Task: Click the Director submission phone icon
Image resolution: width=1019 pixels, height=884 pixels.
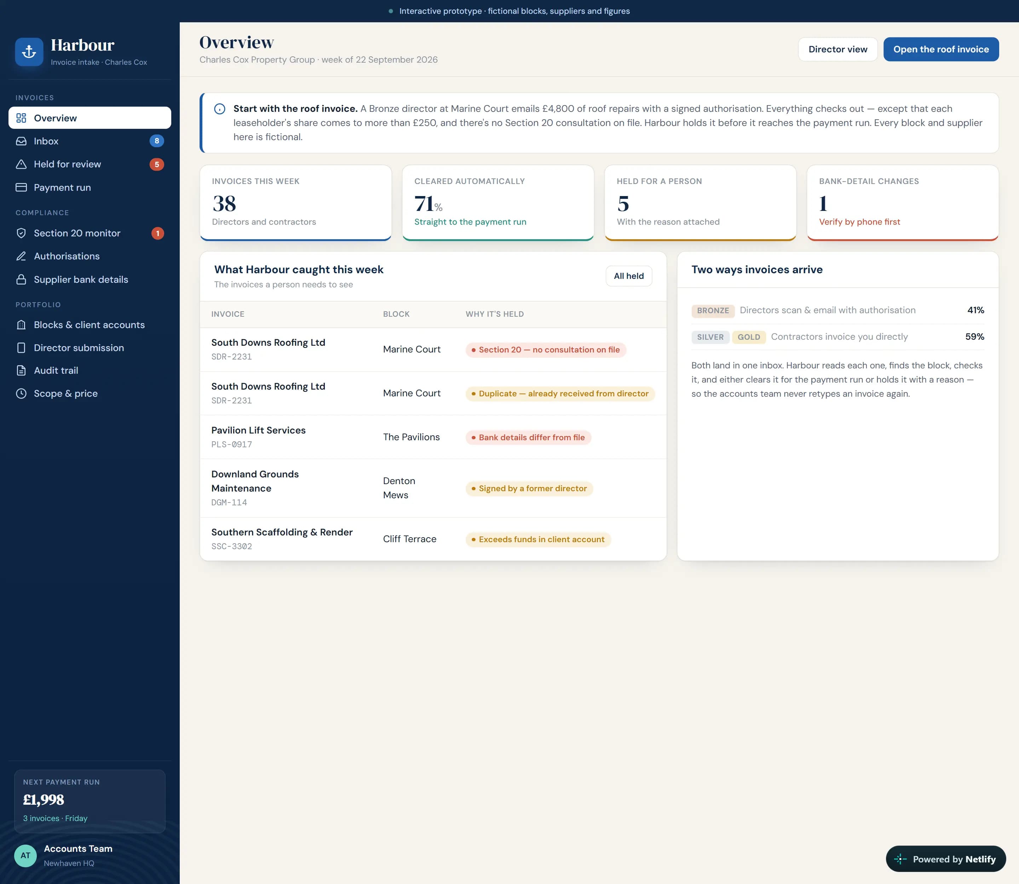Action: coord(21,348)
